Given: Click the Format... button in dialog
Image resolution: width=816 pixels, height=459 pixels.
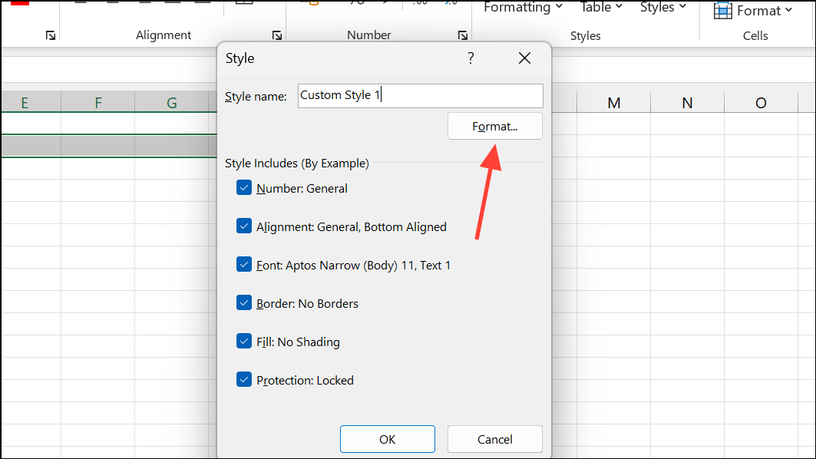Looking at the screenshot, I should (494, 127).
